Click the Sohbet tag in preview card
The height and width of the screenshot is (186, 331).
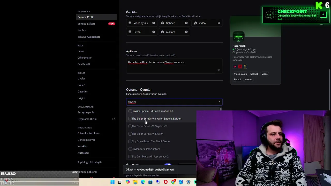coord(254,74)
